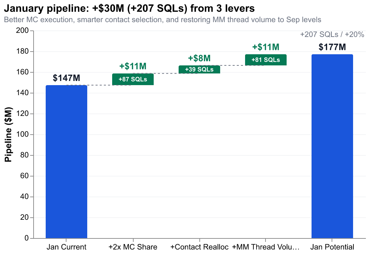The width and height of the screenshot is (369, 254).
Task: Click the truncated +MM Thread Volu… axis label
Action: tap(265, 247)
